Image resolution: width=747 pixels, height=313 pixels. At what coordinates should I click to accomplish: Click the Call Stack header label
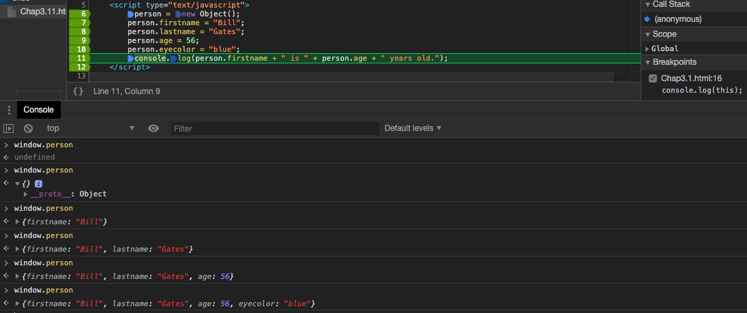tap(671, 4)
